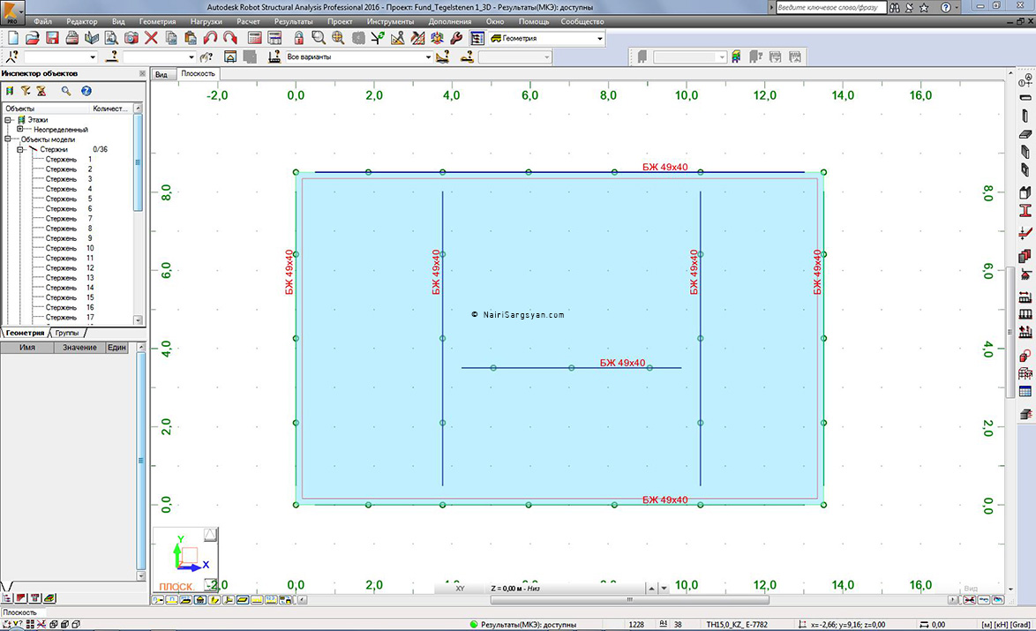Image resolution: width=1036 pixels, height=631 pixels.
Task: Open the node selection dropdown in second toolbar
Action: click(93, 57)
